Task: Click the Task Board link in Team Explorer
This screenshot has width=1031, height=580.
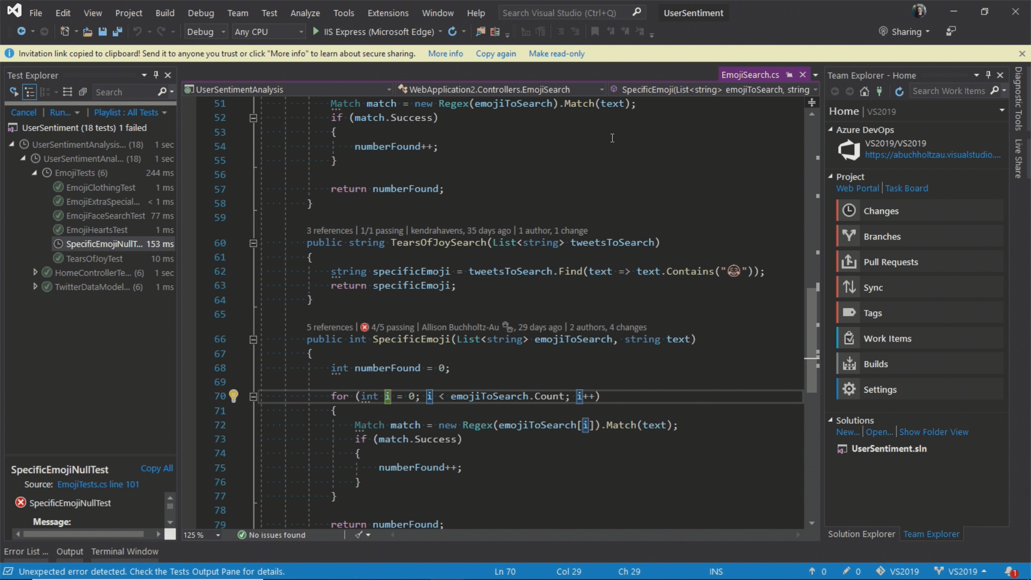Action: tap(906, 187)
